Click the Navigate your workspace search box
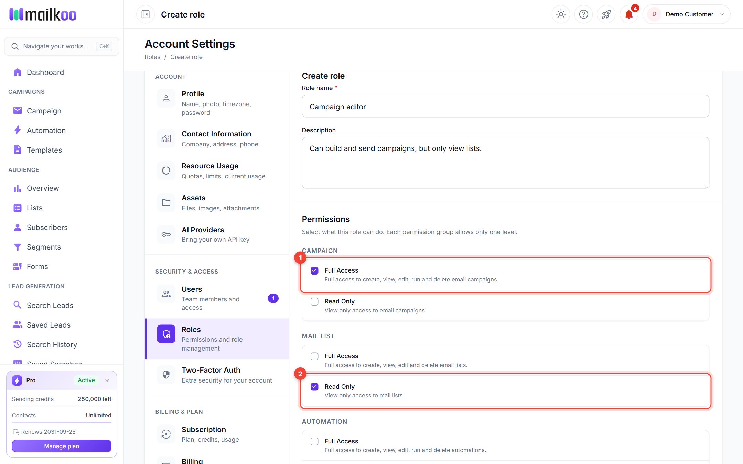Image resolution: width=743 pixels, height=464 pixels. [x=62, y=46]
